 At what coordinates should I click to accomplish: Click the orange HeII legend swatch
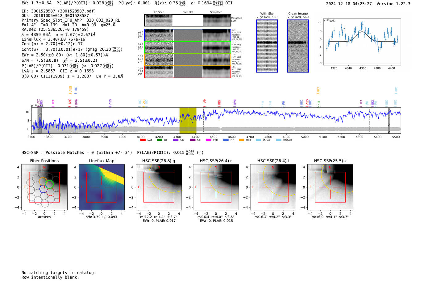pyautogui.click(x=241, y=140)
